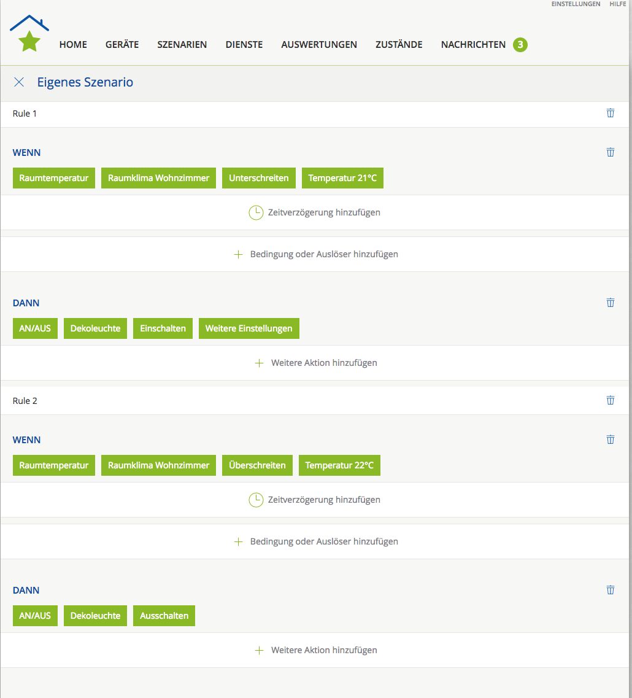632x698 pixels.
Task: Open Weitere Einstellungen for Dekoleuchte action
Action: (249, 328)
